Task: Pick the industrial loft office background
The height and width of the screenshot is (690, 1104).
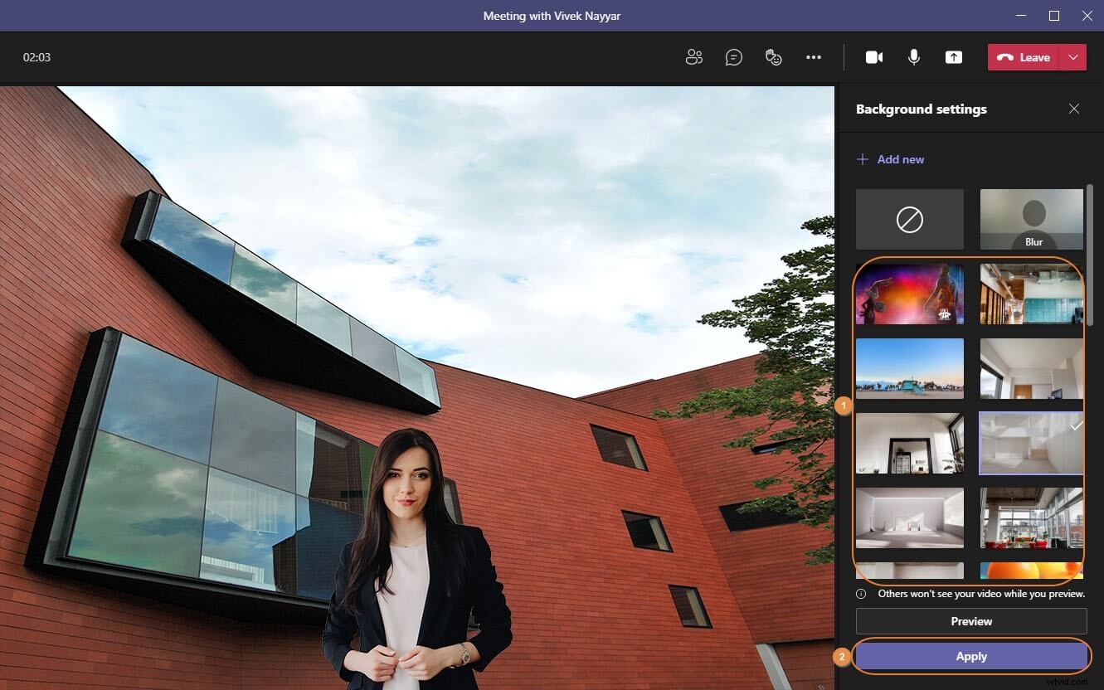Action: (1031, 518)
